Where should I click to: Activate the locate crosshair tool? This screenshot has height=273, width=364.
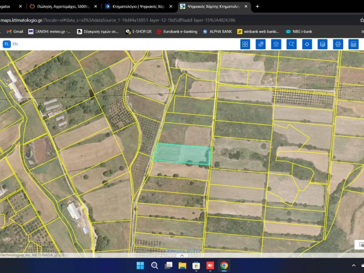click(307, 44)
